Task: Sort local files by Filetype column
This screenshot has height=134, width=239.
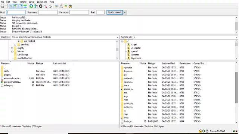Action: (40, 63)
